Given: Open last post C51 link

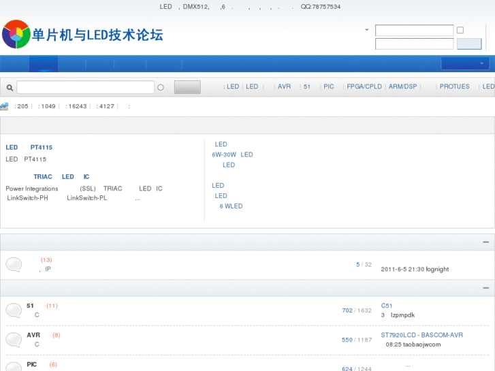Looking at the screenshot, I should 387,306.
